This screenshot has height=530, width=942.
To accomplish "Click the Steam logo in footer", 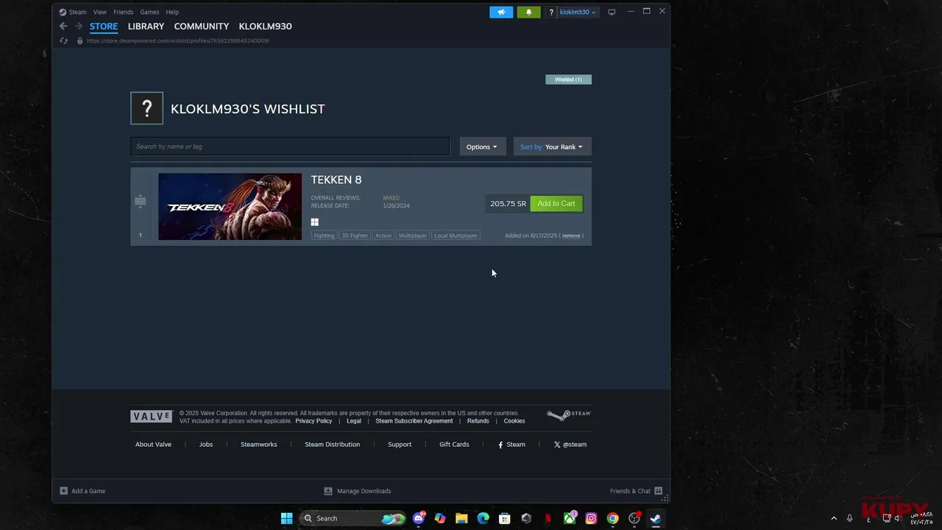I will coord(569,415).
